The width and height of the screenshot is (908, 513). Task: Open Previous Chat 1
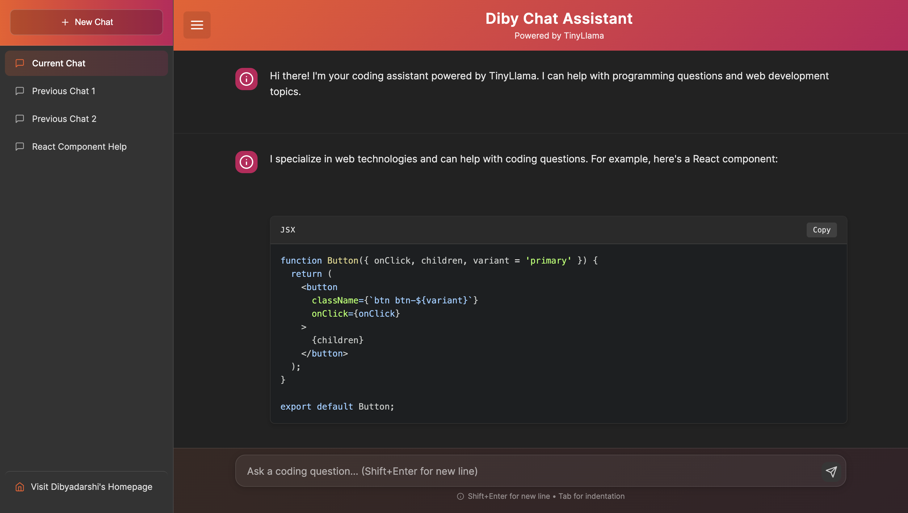click(x=86, y=91)
